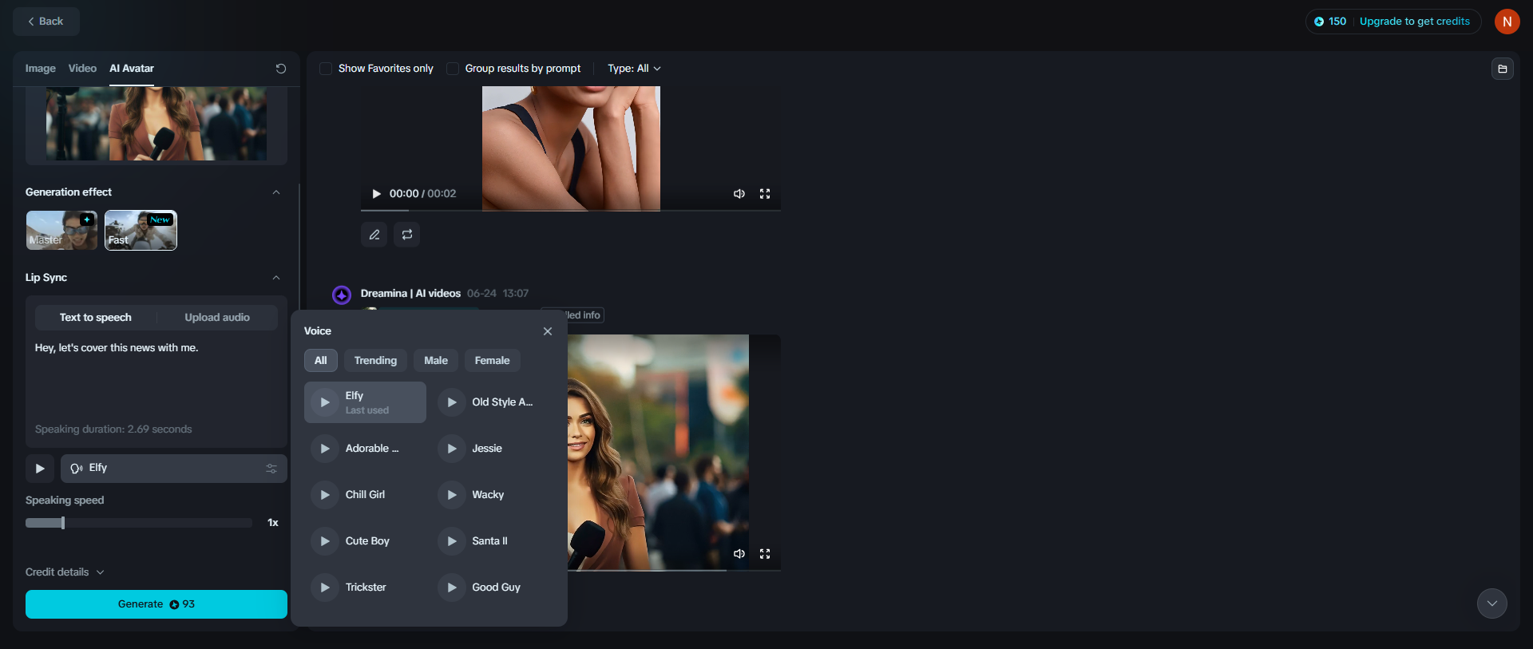The height and width of the screenshot is (649, 1533).
Task: Open the user avatar N menu
Action: click(x=1507, y=22)
